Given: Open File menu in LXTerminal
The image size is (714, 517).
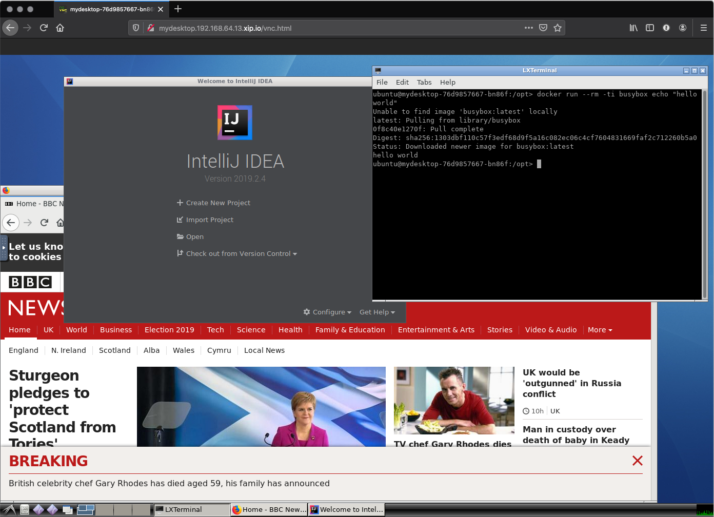Looking at the screenshot, I should point(382,82).
